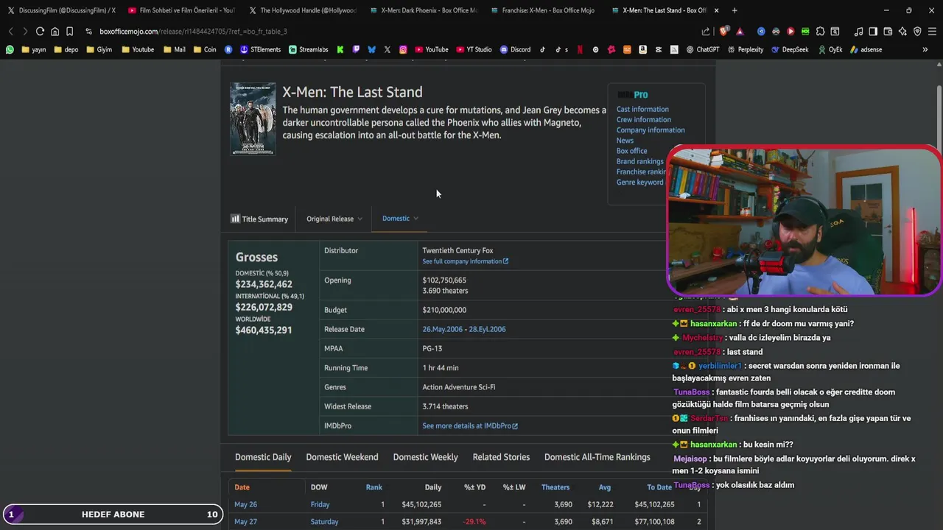The height and width of the screenshot is (530, 943).
Task: Open the Leo AI sparkle icon
Action: (902, 32)
